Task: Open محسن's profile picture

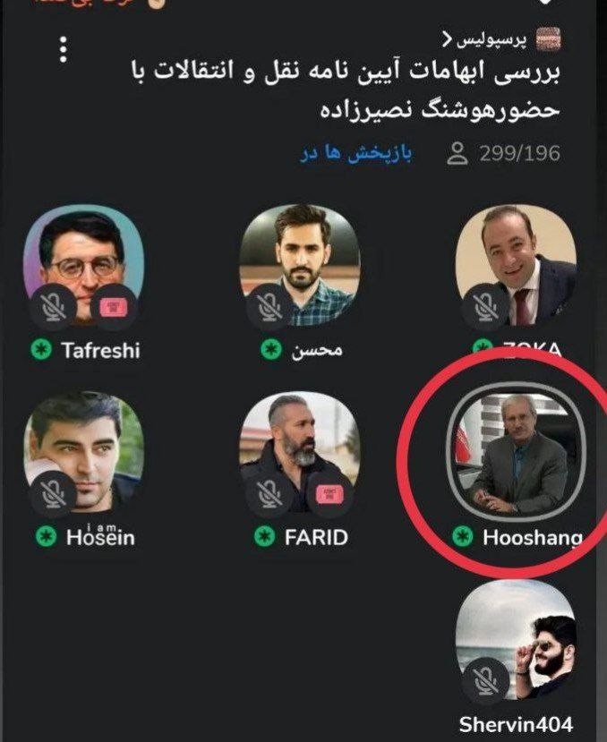Action: pos(299,266)
